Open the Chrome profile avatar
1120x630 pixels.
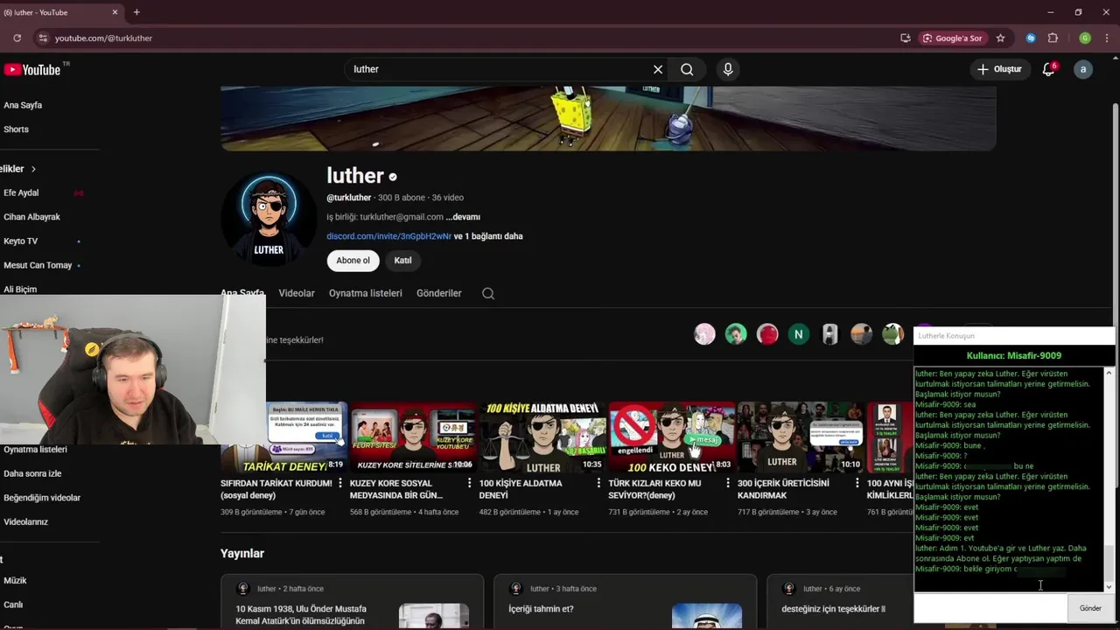point(1085,38)
